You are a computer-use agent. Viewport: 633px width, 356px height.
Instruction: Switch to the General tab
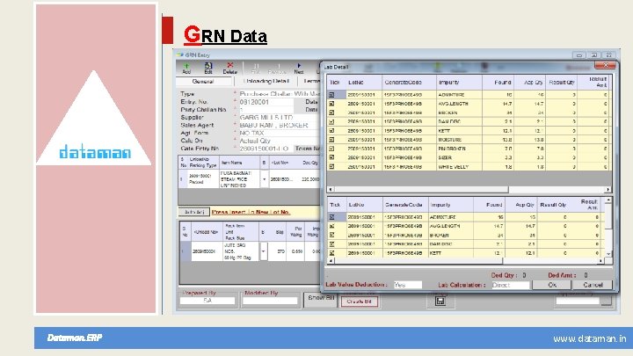[x=204, y=81]
